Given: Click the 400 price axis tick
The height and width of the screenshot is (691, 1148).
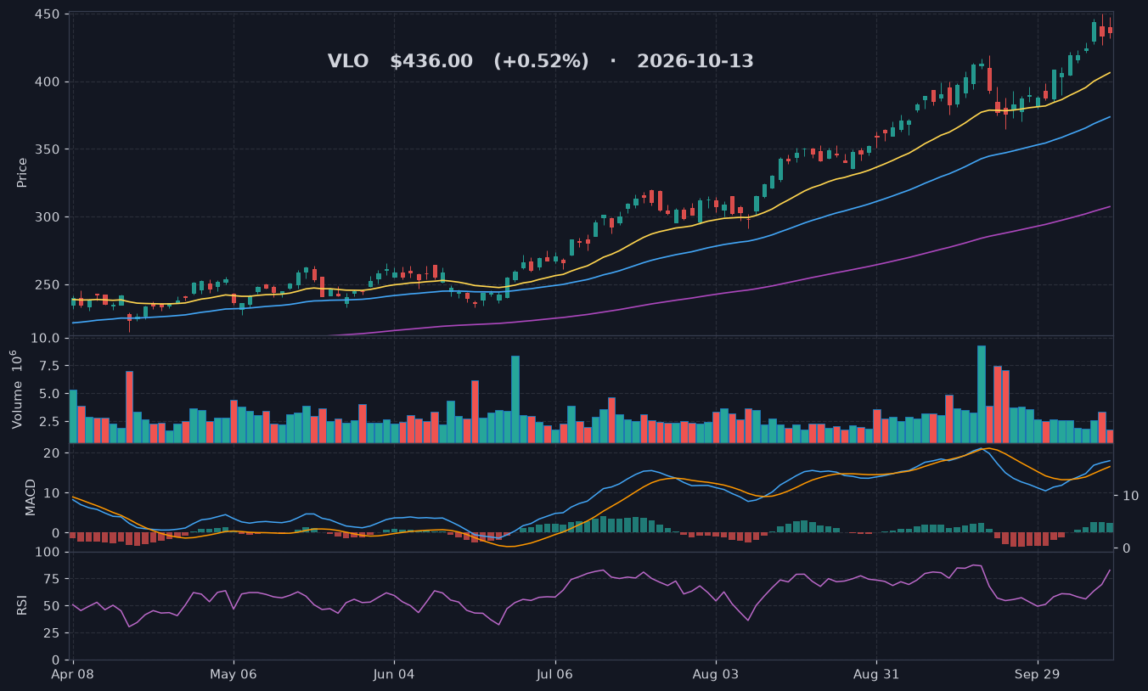Looking at the screenshot, I should (47, 82).
